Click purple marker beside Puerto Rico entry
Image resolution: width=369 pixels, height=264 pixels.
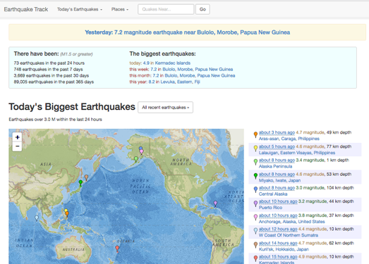pyautogui.click(x=255, y=203)
